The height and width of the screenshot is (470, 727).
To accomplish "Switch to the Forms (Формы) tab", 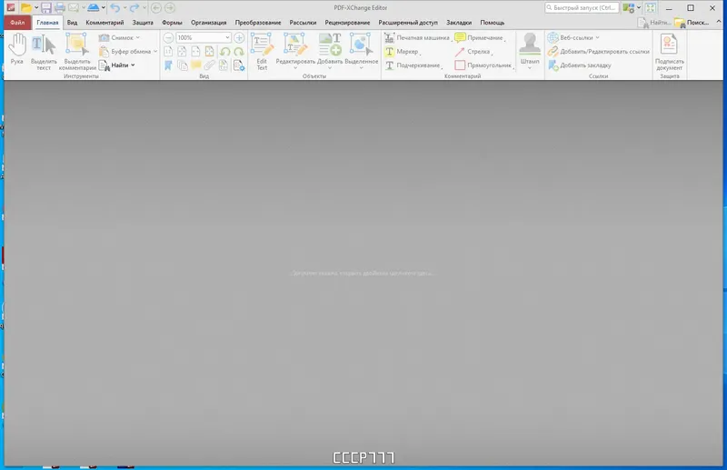I will click(x=172, y=22).
